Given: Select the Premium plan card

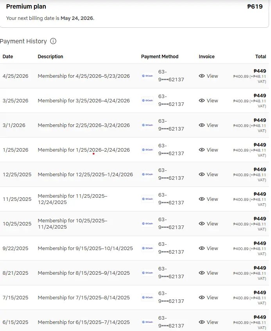Looking at the screenshot, I should [135, 13].
